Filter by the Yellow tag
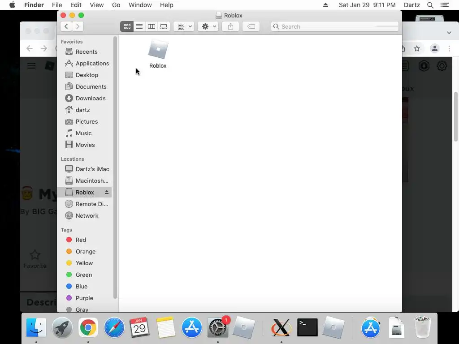The width and height of the screenshot is (459, 344). click(x=84, y=263)
